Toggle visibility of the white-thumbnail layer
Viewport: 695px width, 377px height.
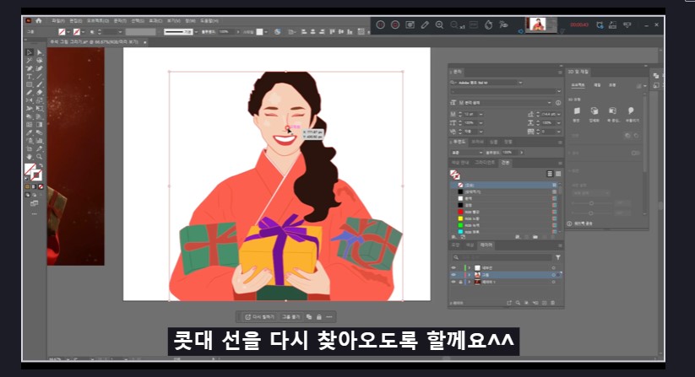453,267
